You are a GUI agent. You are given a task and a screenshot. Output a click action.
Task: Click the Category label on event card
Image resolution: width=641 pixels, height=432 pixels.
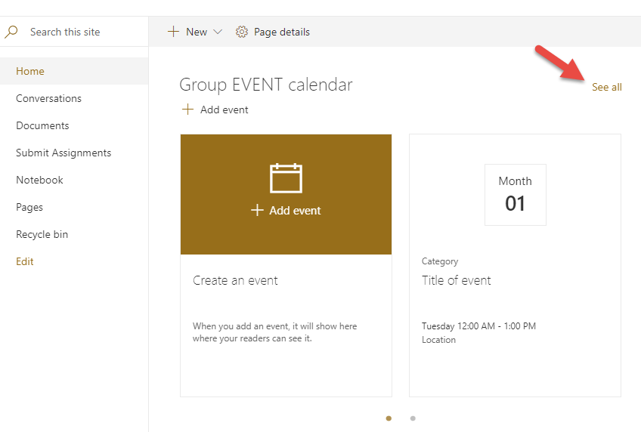point(440,261)
